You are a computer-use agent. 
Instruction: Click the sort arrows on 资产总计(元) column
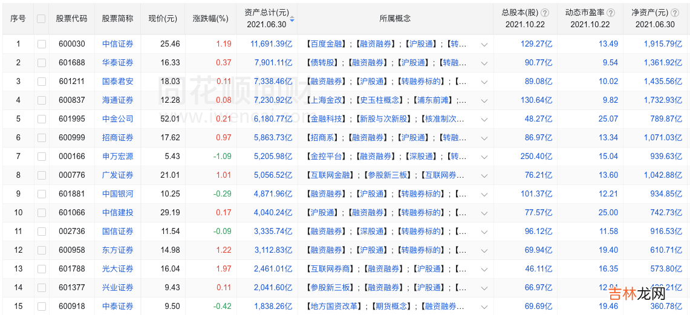(292, 19)
